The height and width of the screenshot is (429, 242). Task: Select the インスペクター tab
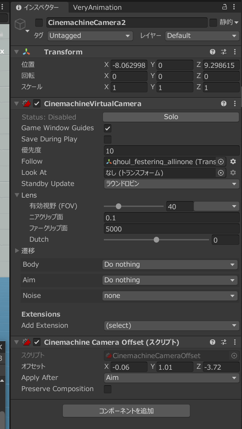pos(40,8)
